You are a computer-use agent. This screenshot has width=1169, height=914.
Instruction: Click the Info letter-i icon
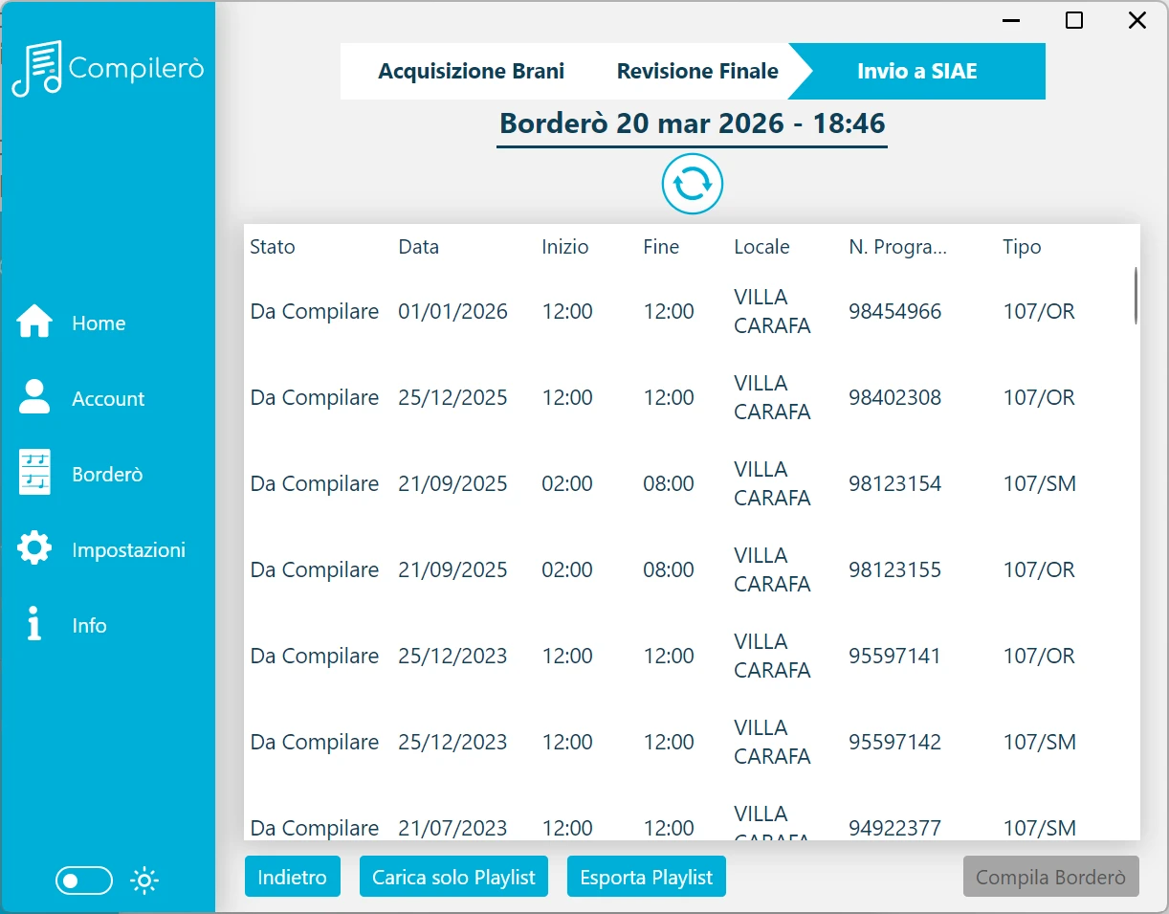coord(34,624)
